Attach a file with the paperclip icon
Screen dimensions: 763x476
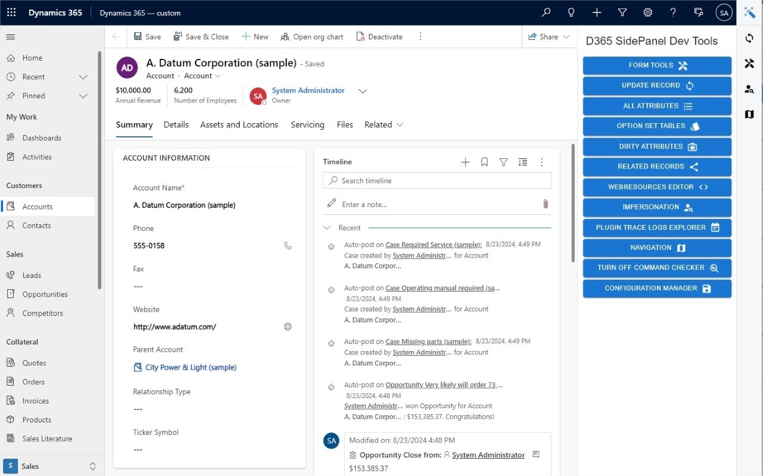(545, 204)
